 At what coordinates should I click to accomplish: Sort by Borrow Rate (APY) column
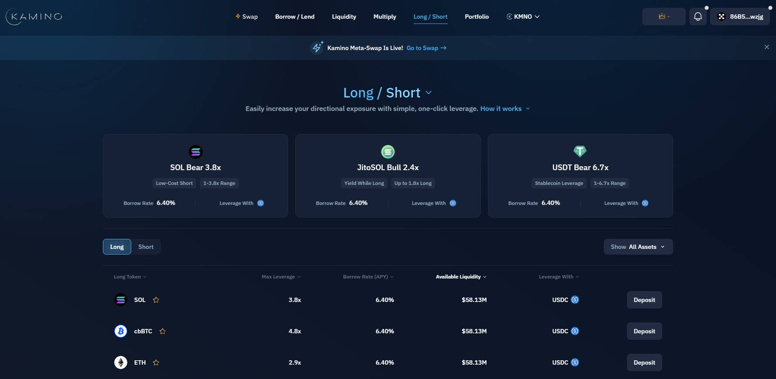pos(368,277)
